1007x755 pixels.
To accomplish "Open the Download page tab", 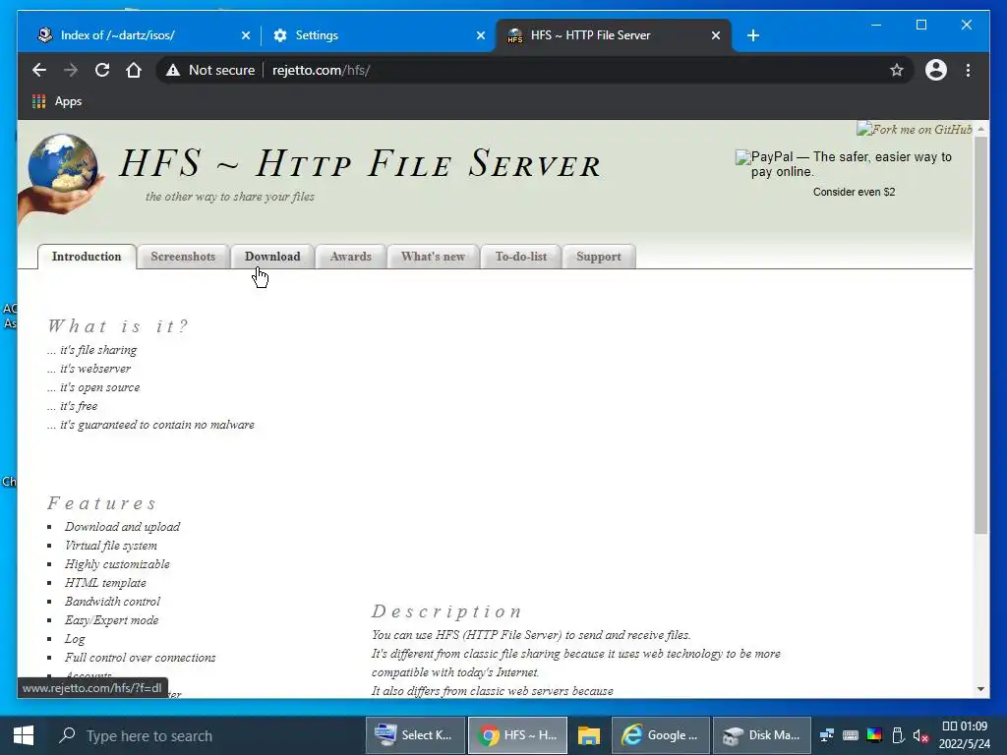I will pyautogui.click(x=272, y=257).
